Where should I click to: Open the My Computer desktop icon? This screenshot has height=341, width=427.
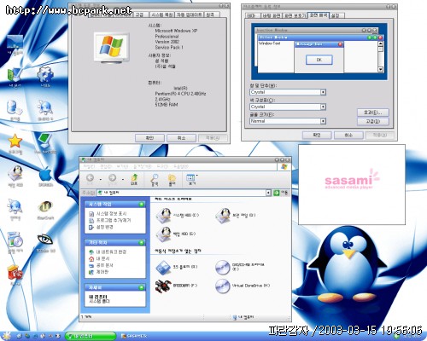pyautogui.click(x=15, y=43)
